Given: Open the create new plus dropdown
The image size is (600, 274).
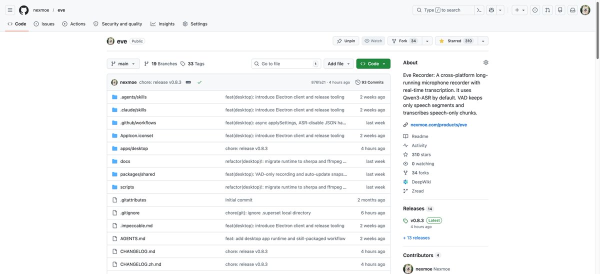Looking at the screenshot, I should click(x=519, y=10).
